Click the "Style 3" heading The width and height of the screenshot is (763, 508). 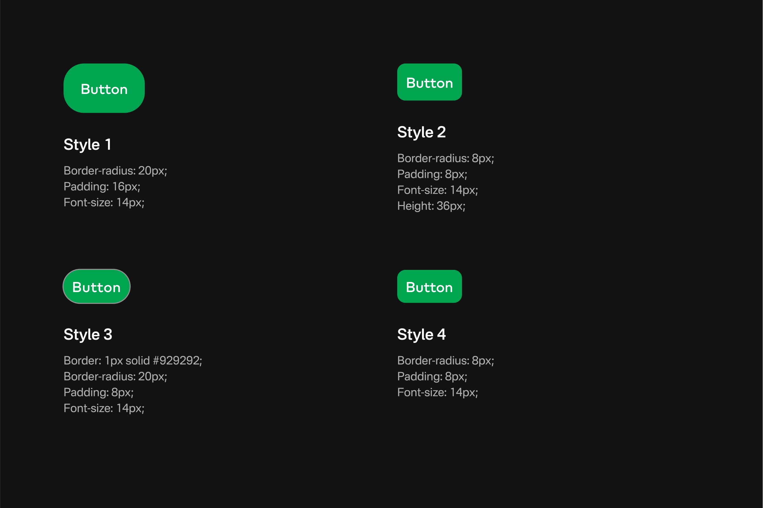[88, 334]
